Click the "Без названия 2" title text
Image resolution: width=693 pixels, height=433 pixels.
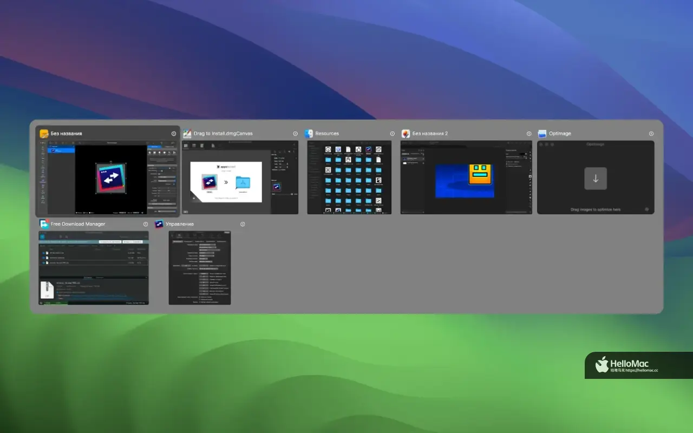pyautogui.click(x=430, y=133)
